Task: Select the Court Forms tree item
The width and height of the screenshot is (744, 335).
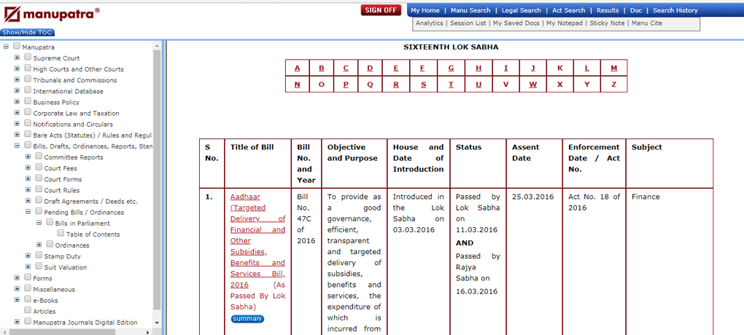Action: click(63, 179)
